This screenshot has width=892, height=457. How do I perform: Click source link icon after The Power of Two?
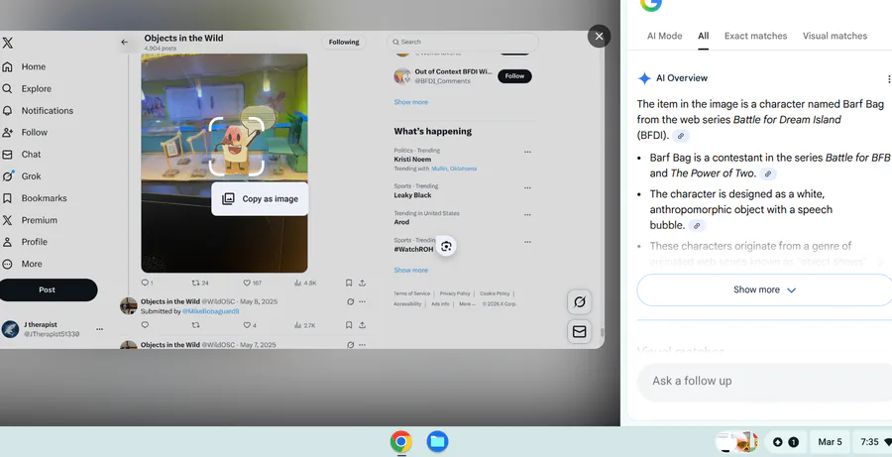coord(768,174)
